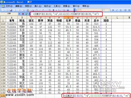The height and width of the screenshot is (98, 131).
Task: Click the 班级 header cell
Action: pos(106,20)
